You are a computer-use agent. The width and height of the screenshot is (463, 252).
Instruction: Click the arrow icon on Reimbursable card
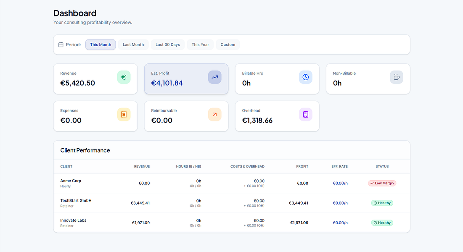point(214,115)
